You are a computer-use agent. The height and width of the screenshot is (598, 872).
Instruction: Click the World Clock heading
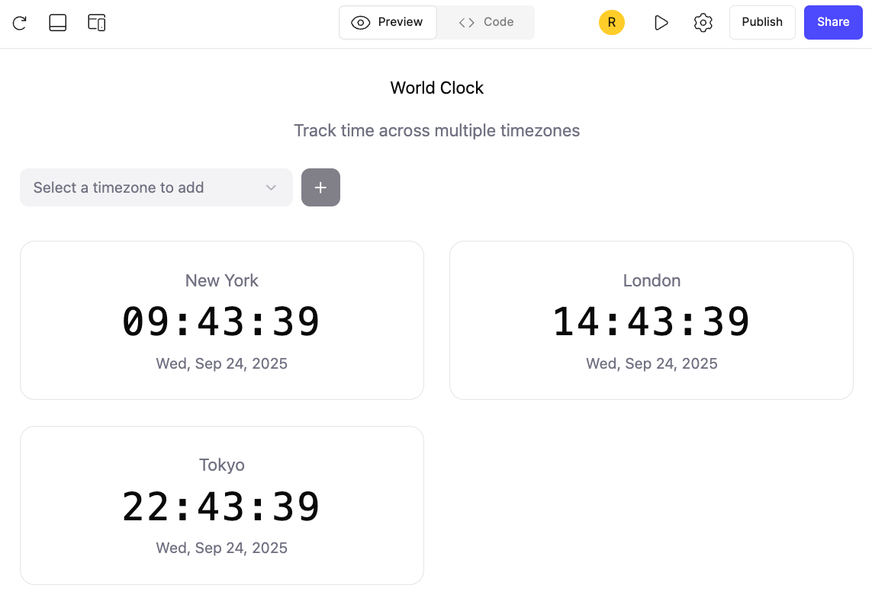[436, 88]
